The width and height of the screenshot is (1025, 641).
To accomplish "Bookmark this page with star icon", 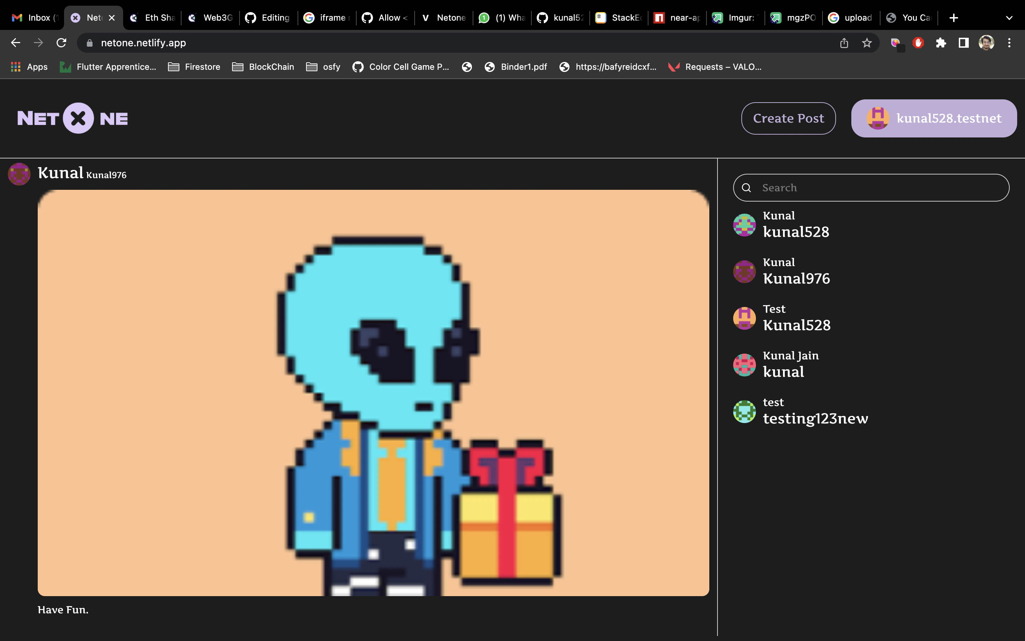I will (867, 43).
